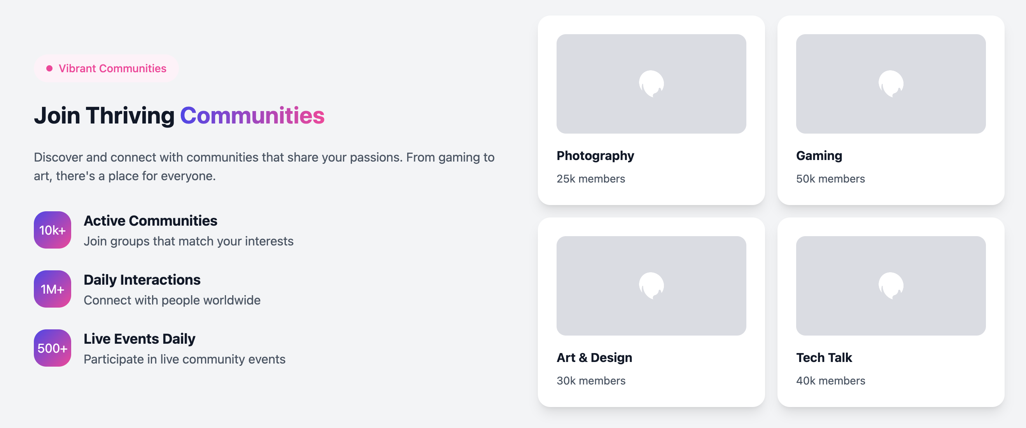Open the Tech Talk community title

coord(824,357)
